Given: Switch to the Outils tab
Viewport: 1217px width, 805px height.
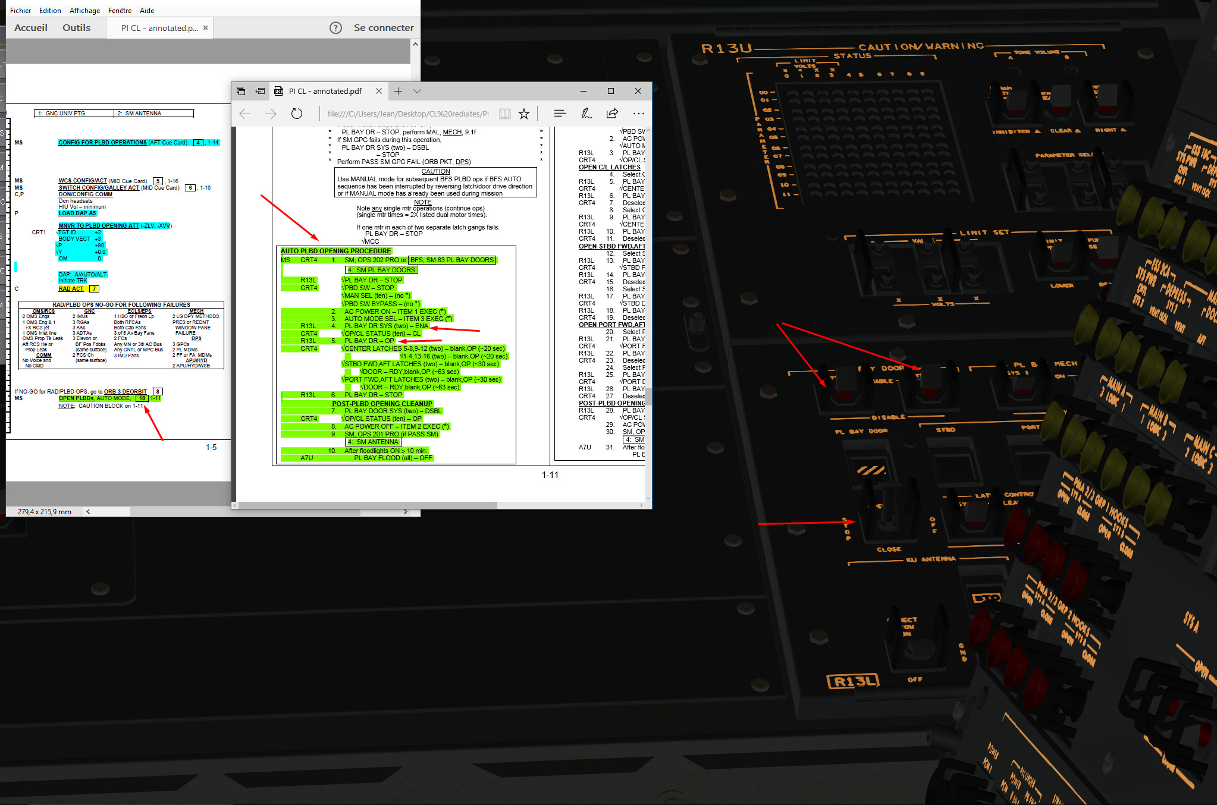Looking at the screenshot, I should point(77,28).
